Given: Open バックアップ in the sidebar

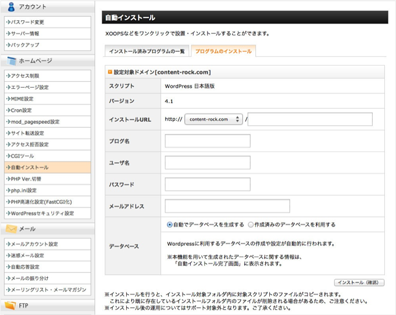Looking at the screenshot, I should (48, 45).
